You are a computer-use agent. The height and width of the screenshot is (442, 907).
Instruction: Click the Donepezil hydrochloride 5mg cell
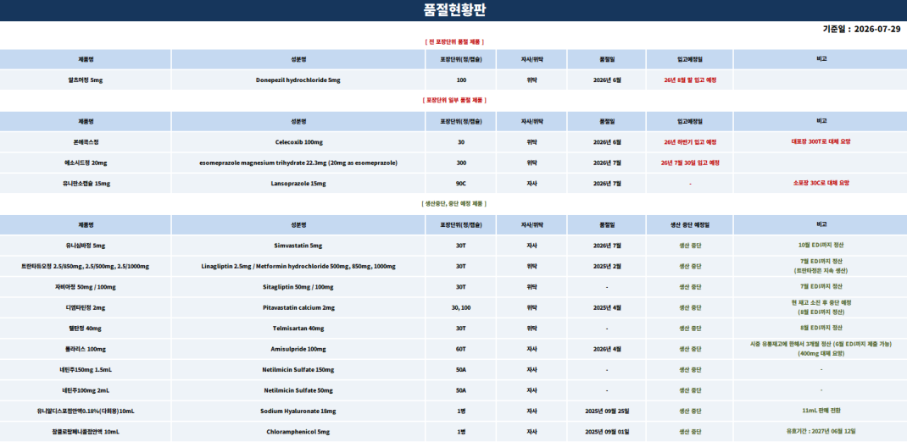click(298, 80)
